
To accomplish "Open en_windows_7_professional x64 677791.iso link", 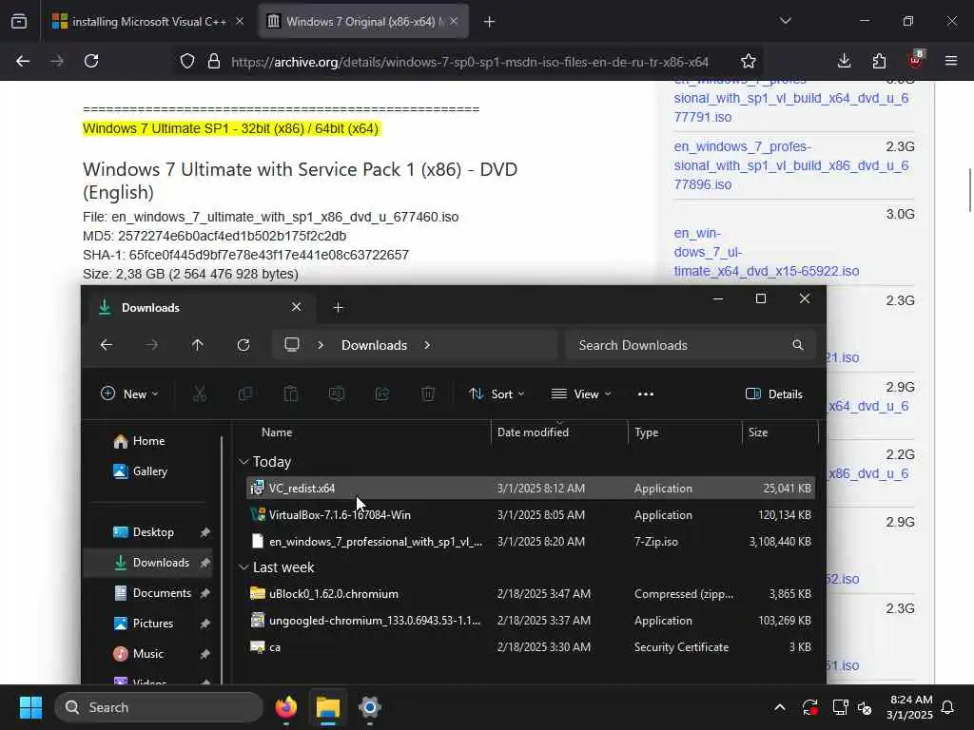I will pos(790,98).
